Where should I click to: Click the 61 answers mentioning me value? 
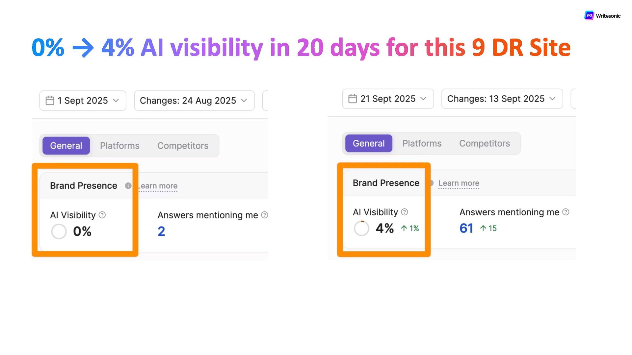click(x=466, y=228)
